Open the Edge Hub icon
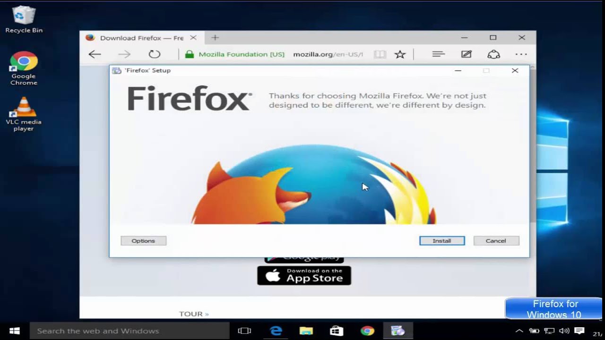605x340 pixels. click(439, 54)
